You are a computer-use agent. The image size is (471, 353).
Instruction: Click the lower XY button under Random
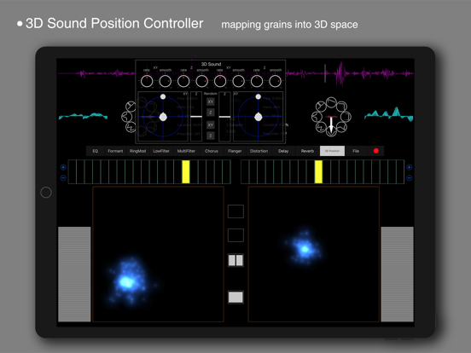point(211,124)
